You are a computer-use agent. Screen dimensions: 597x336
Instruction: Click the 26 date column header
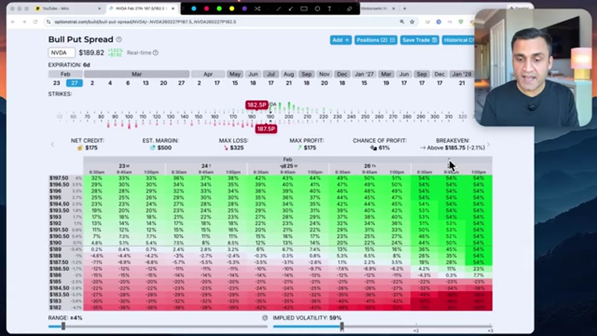(369, 166)
